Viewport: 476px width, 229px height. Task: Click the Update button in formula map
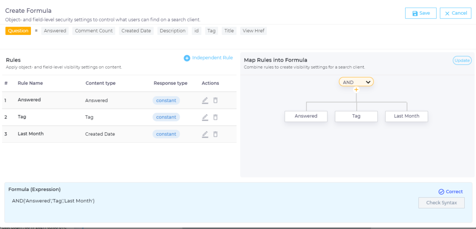462,61
